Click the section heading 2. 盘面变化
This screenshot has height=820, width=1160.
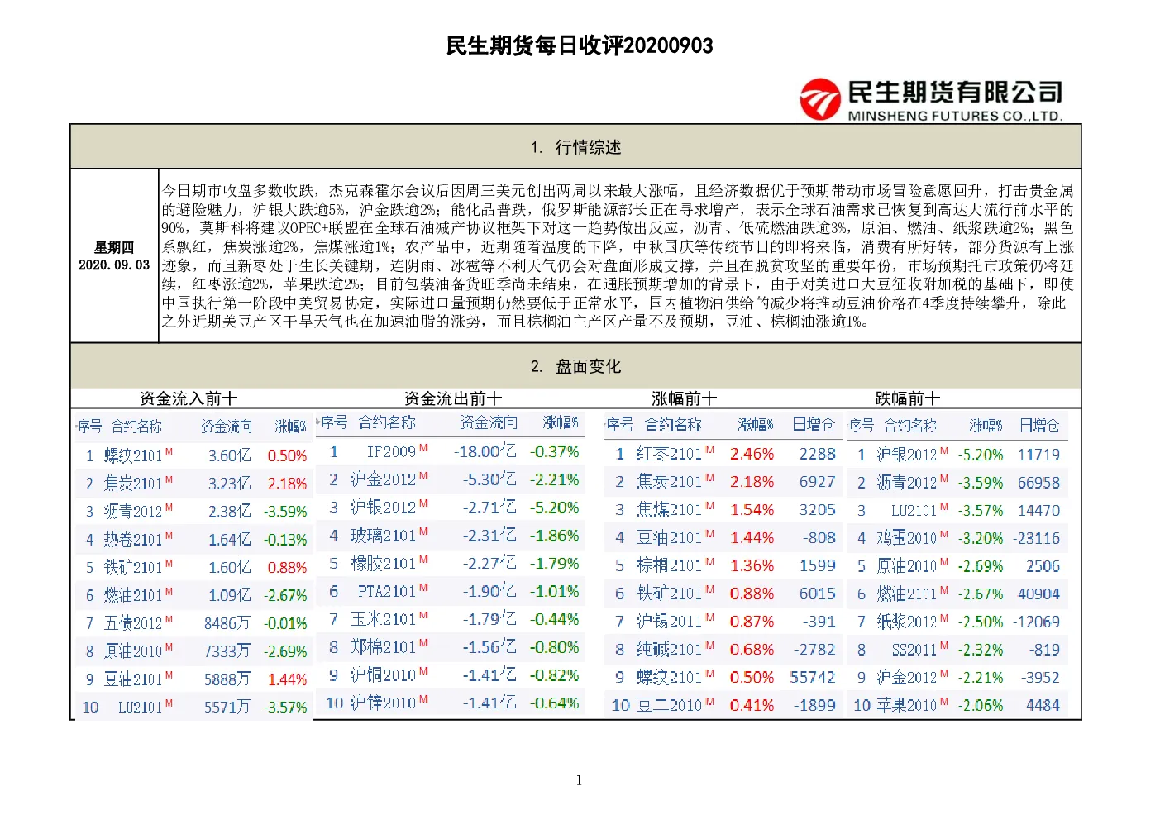[575, 366]
